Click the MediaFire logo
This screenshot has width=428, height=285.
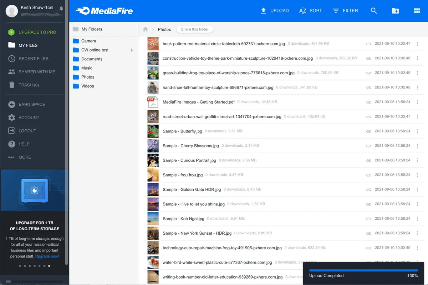(x=104, y=11)
